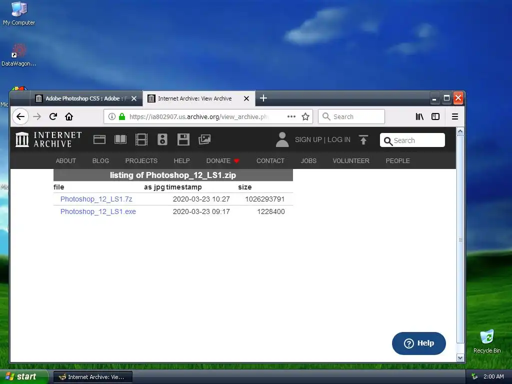Close the Adobe Photoshop CS5 tab
The height and width of the screenshot is (384, 512).
[134, 98]
